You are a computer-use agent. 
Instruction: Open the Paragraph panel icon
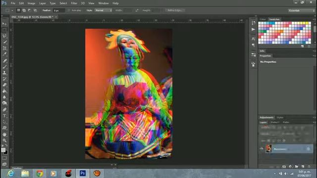click(x=253, y=45)
